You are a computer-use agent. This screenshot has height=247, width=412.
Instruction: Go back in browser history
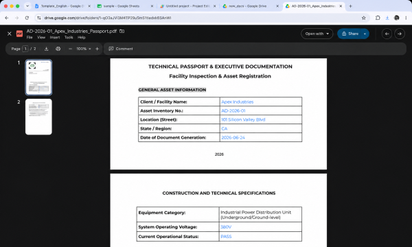[7, 18]
